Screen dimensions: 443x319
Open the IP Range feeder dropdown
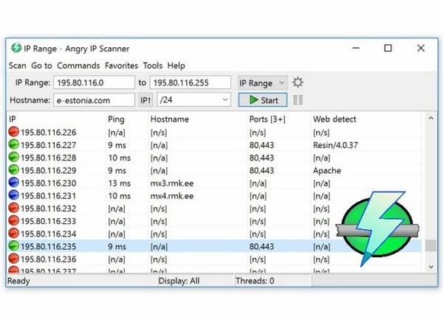(x=262, y=83)
